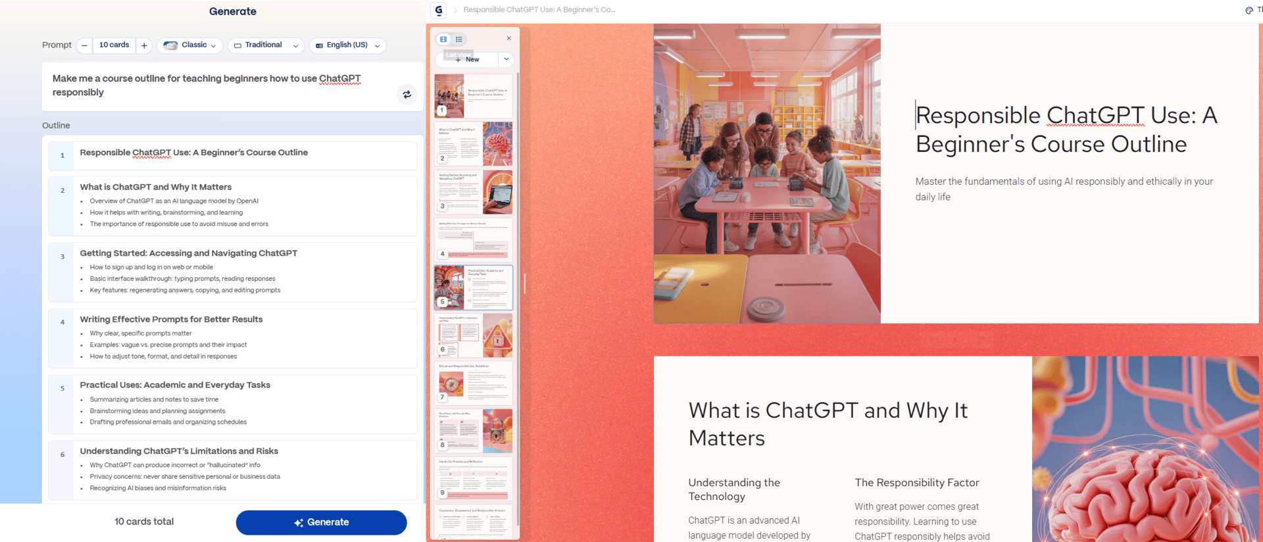Close the slide thumbnails sidebar
This screenshot has width=1263, height=542.
508,38
